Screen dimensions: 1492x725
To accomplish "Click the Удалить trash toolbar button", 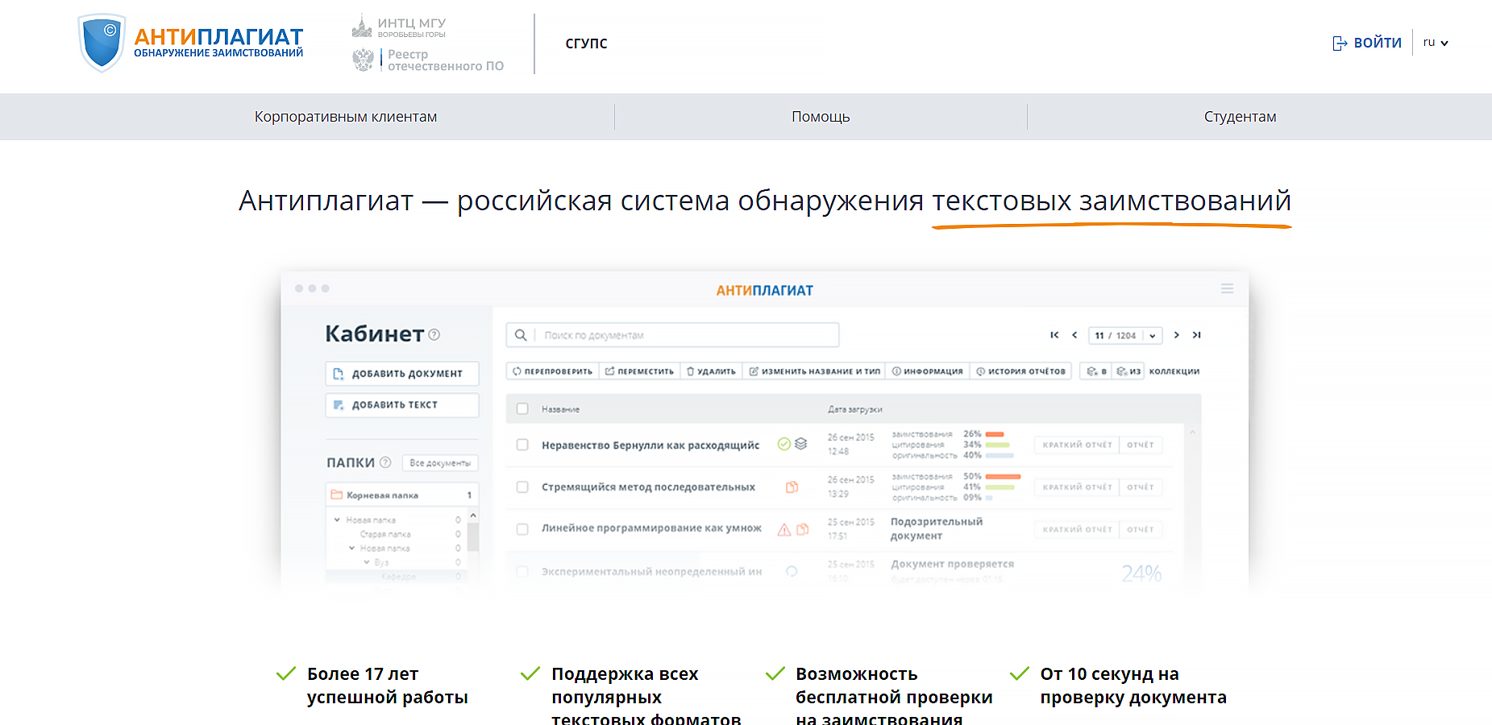I will pos(711,371).
